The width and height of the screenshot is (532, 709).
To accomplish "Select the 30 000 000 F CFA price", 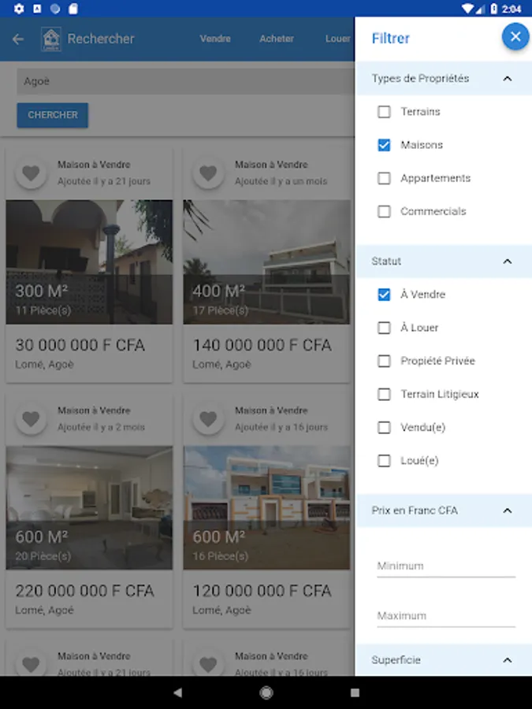I will [x=80, y=345].
